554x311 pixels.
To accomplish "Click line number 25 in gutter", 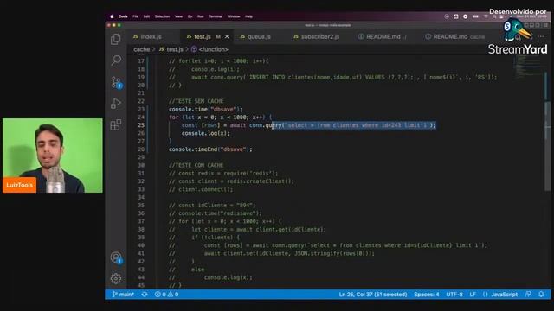I will point(141,125).
